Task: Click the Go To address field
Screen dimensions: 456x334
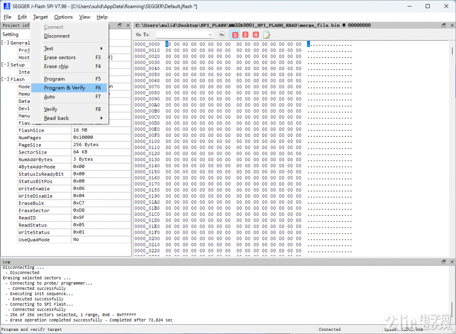Action: click(182, 35)
